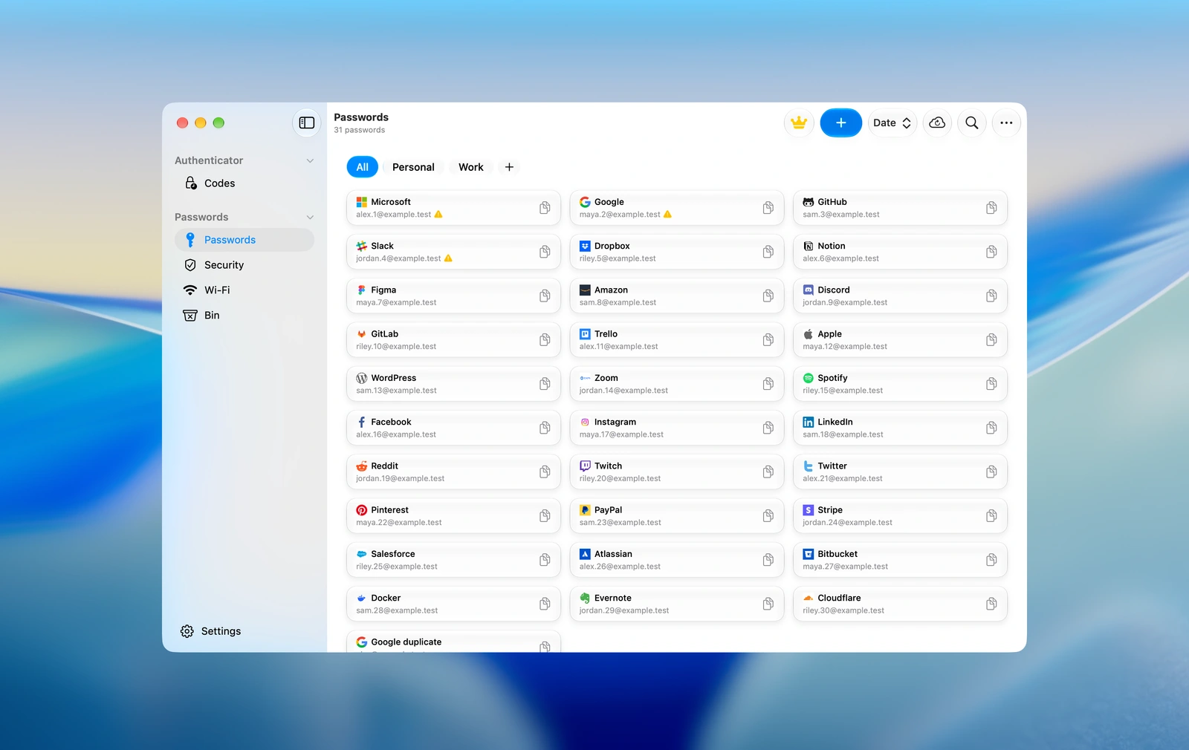Copy the Pinterest password

(x=545, y=516)
